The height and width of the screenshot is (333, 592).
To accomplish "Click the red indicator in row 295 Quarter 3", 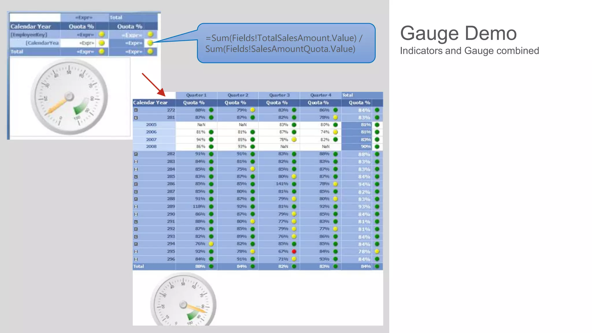I will click(294, 251).
